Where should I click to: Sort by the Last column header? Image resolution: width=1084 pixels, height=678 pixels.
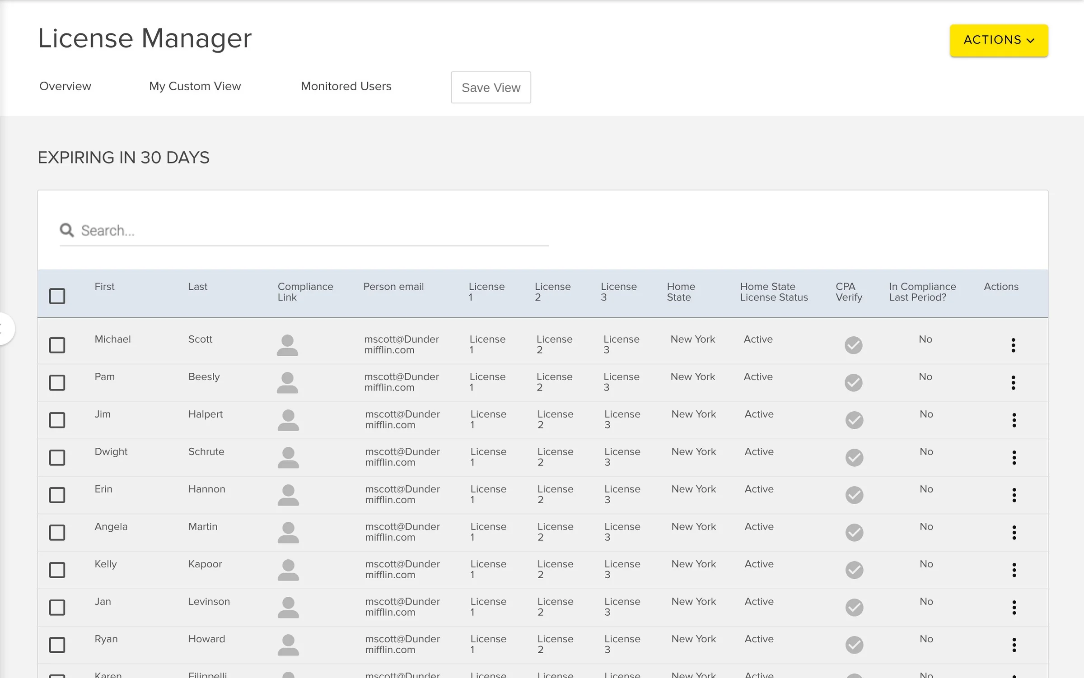[x=198, y=287]
